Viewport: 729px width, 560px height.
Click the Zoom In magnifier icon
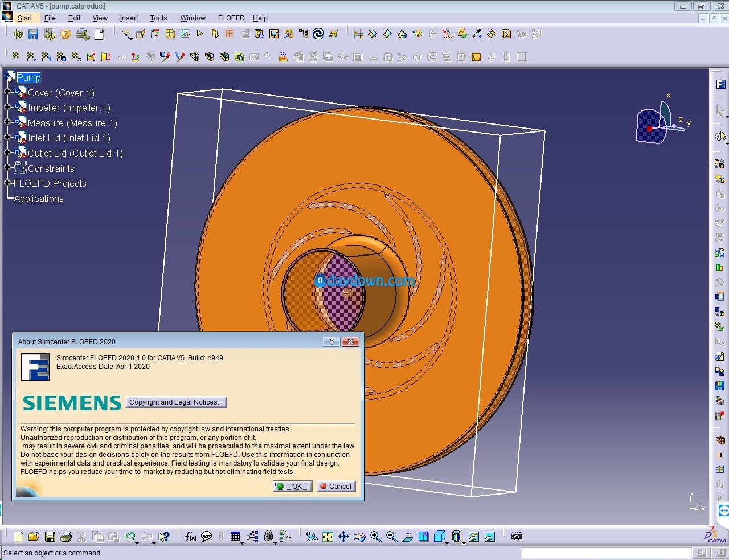[375, 536]
